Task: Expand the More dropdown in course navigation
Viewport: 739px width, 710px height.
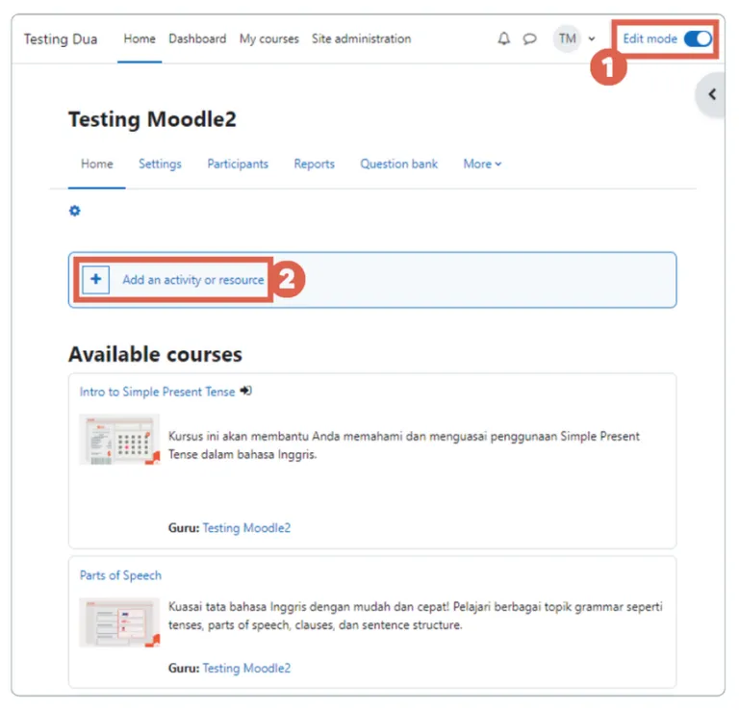Action: 482,164
